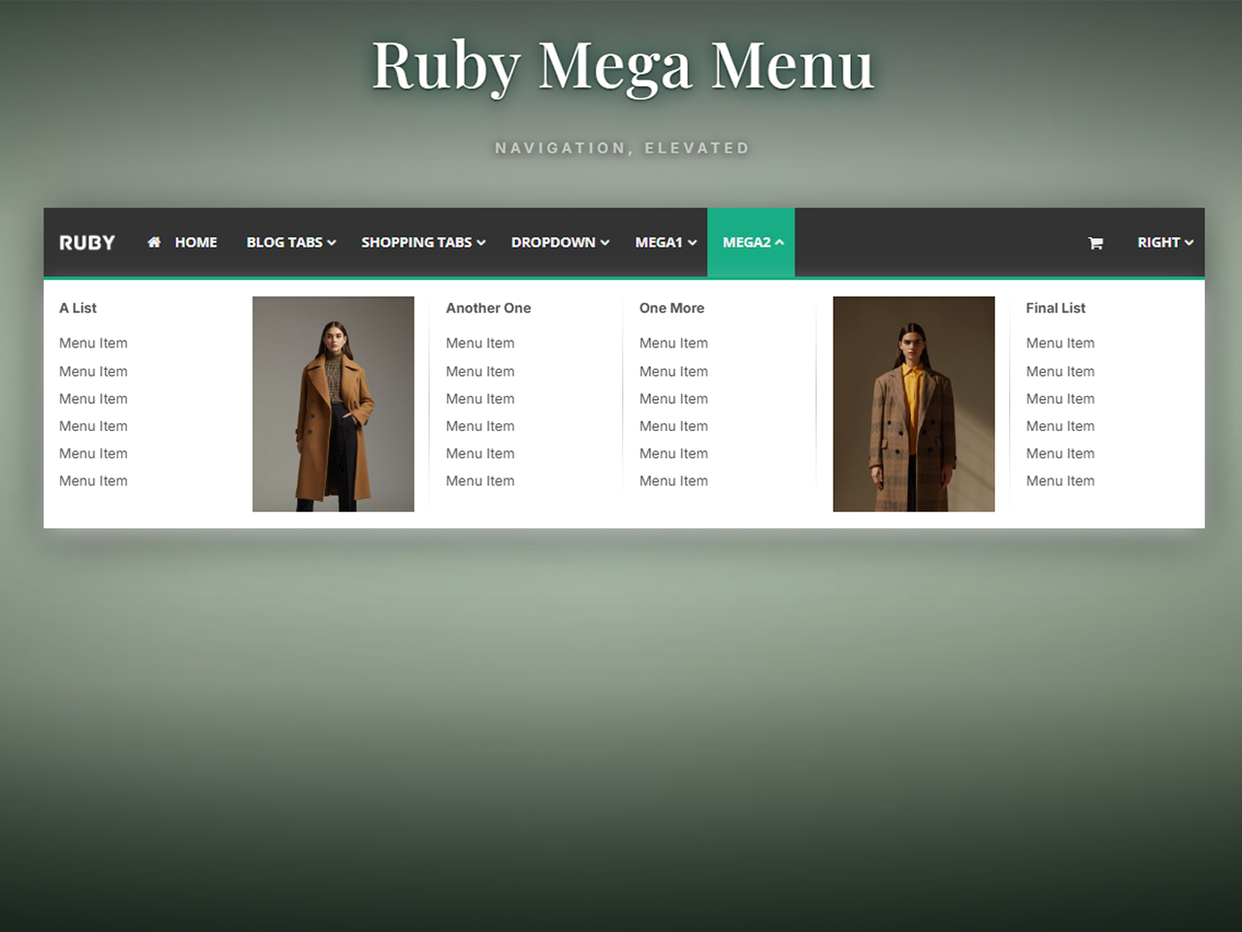The height and width of the screenshot is (932, 1242).
Task: Click the One More heading
Action: (671, 308)
